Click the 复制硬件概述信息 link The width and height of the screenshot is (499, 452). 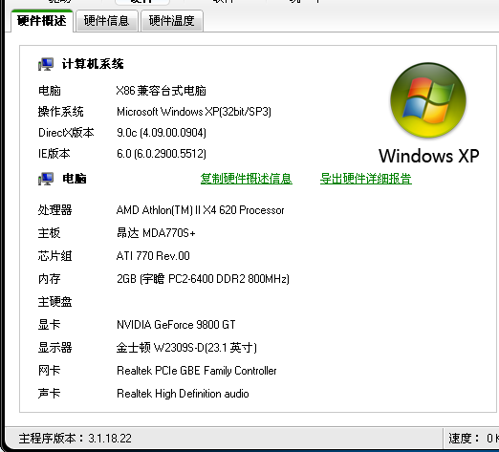tap(247, 179)
